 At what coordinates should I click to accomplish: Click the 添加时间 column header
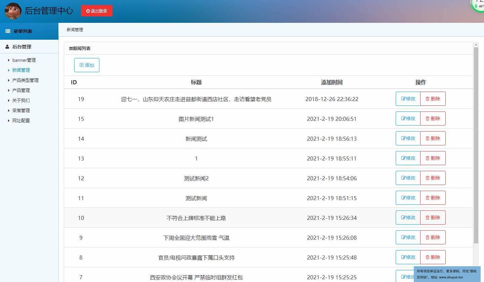pos(332,82)
